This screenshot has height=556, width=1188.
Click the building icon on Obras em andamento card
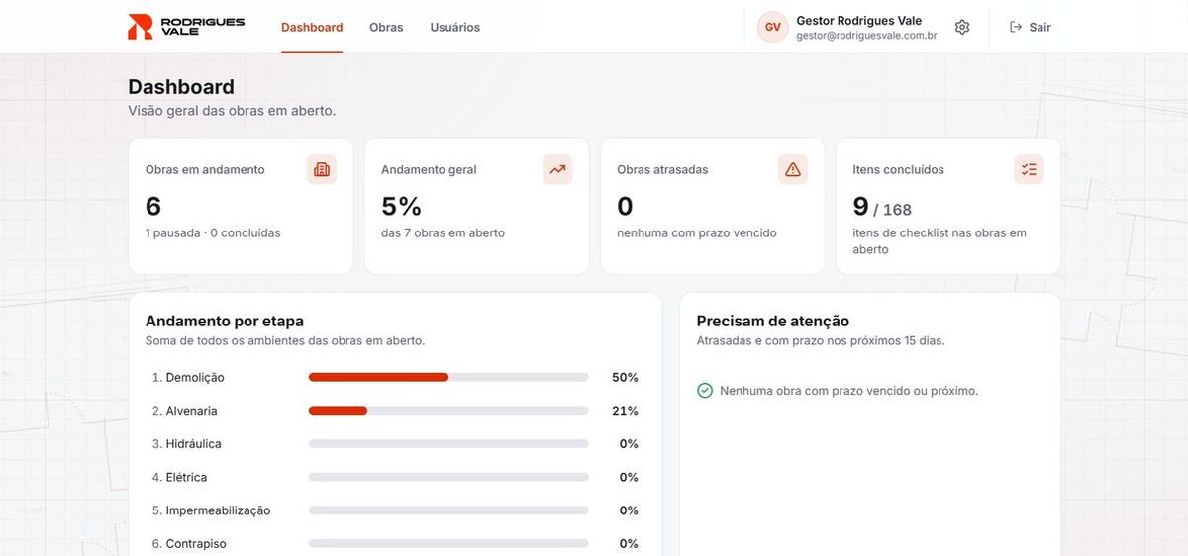pyautogui.click(x=322, y=169)
